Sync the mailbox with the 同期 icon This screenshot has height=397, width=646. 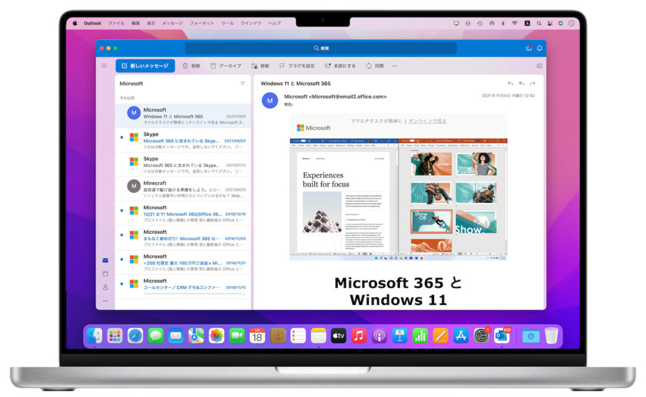pyautogui.click(x=368, y=66)
